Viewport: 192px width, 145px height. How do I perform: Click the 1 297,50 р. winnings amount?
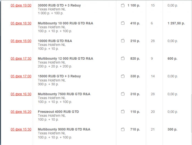coord(176,23)
